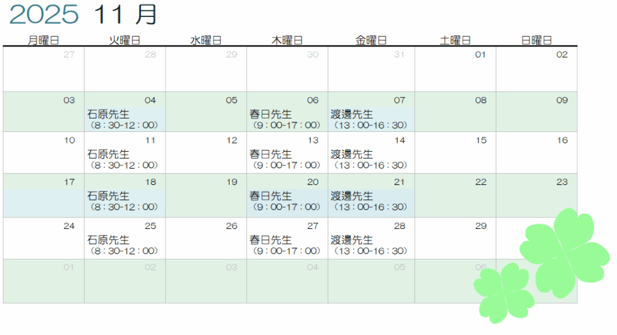Select 春日先生 entry on November 20
The width and height of the screenshot is (617, 335).
tap(286, 201)
